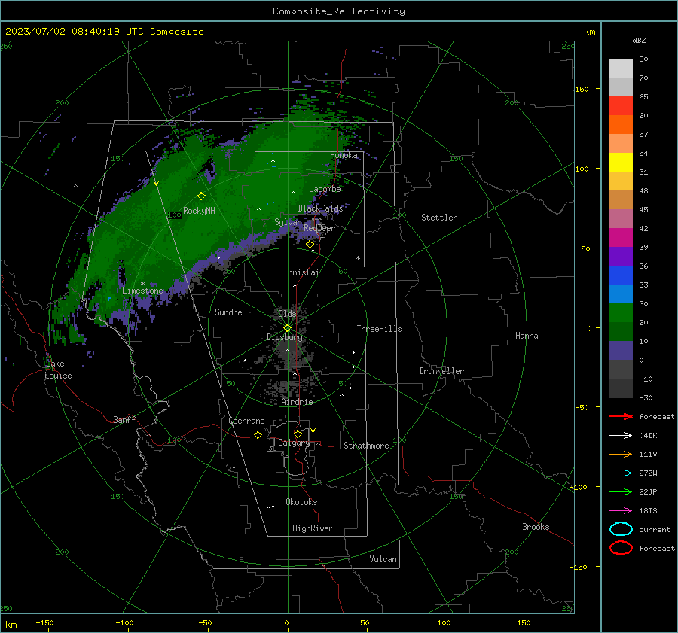The height and width of the screenshot is (633, 678).
Task: Click the Sylvan label
Action: coord(288,222)
